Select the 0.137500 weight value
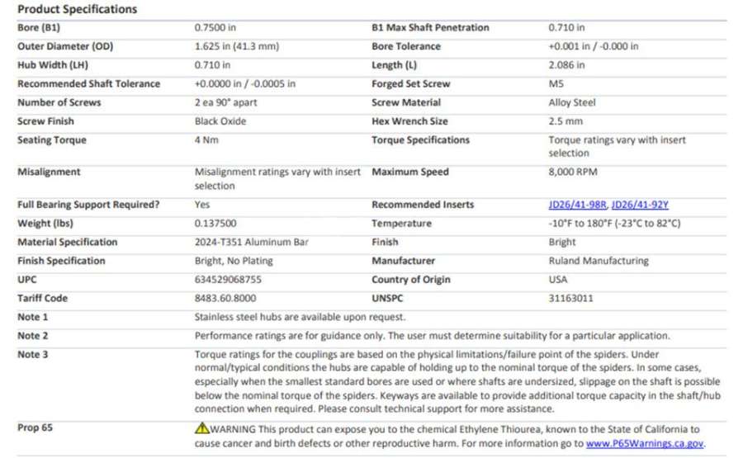Screen dimensions: 743x458 (x=215, y=223)
